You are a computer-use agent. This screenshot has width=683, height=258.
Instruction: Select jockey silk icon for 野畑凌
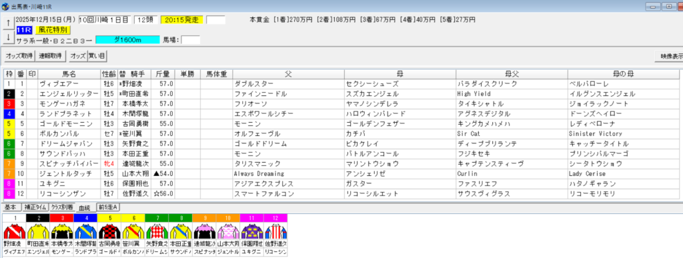pyautogui.click(x=15, y=231)
